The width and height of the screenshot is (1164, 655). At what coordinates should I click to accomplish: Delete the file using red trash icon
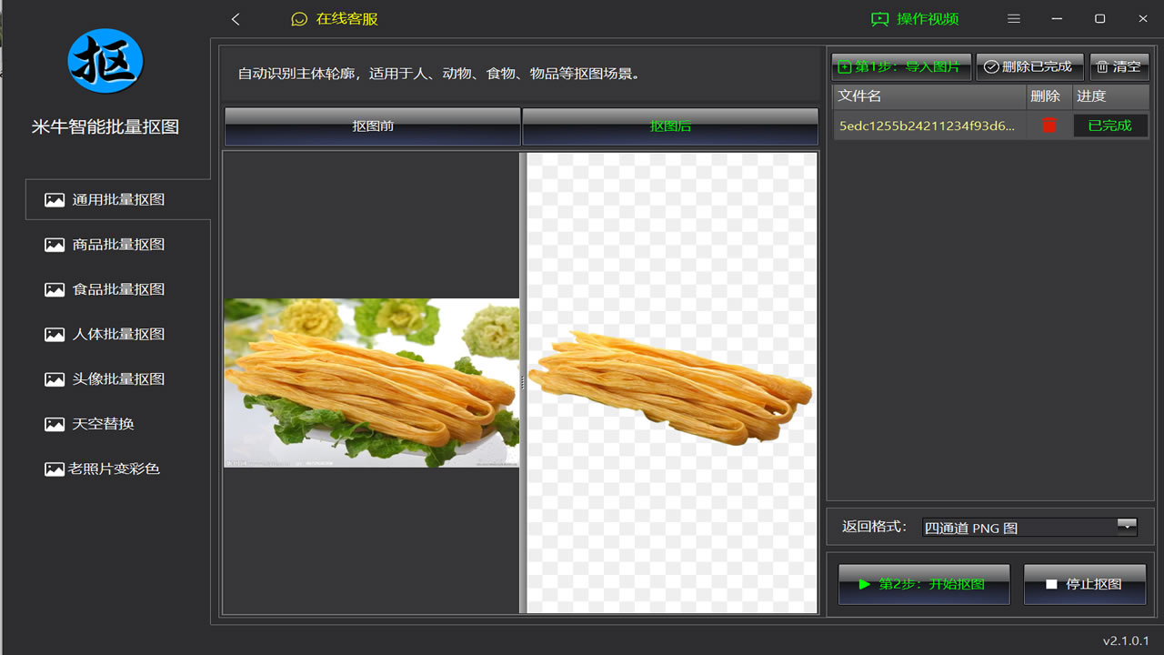point(1049,126)
